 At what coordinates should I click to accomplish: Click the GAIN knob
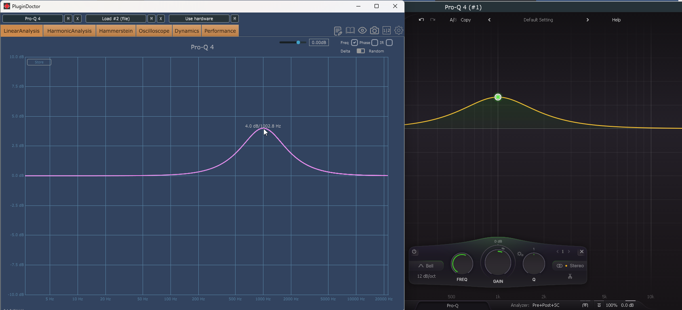click(498, 263)
